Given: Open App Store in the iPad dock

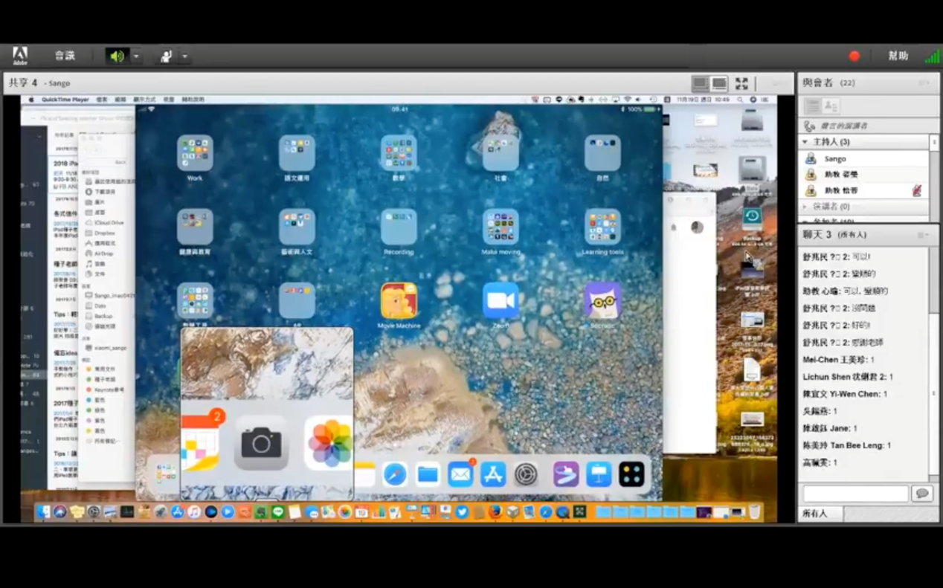Looking at the screenshot, I should click(x=493, y=474).
